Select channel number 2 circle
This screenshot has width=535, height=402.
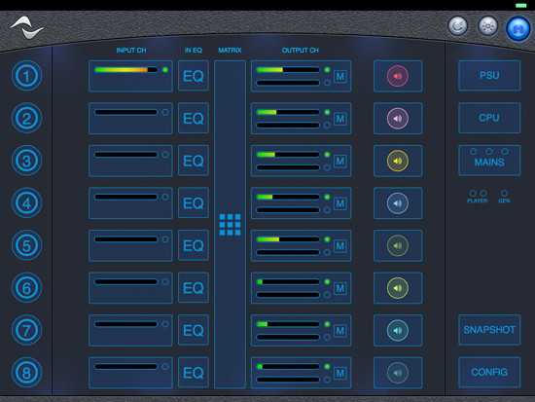pyautogui.click(x=26, y=118)
